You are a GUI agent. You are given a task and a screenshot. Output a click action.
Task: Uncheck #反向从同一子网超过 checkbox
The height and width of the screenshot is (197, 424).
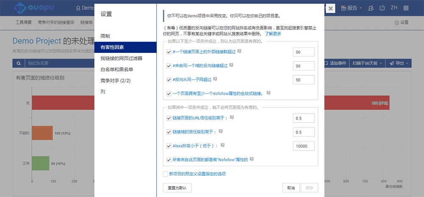coord(169,79)
